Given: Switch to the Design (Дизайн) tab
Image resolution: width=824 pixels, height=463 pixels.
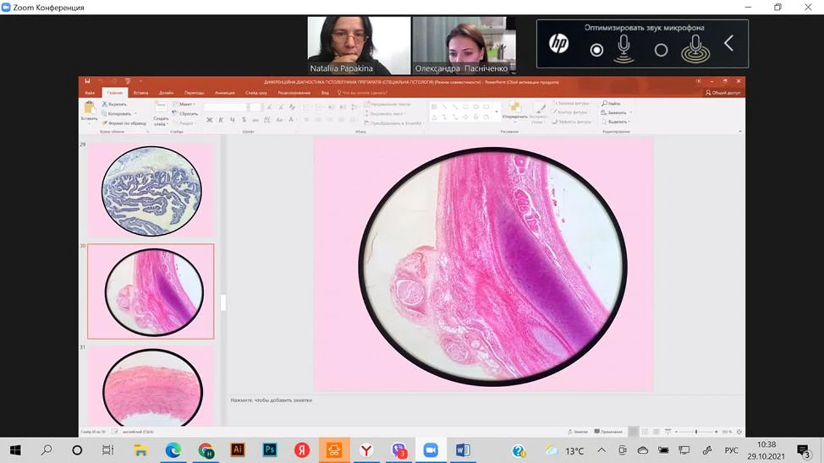Looking at the screenshot, I should (x=166, y=93).
